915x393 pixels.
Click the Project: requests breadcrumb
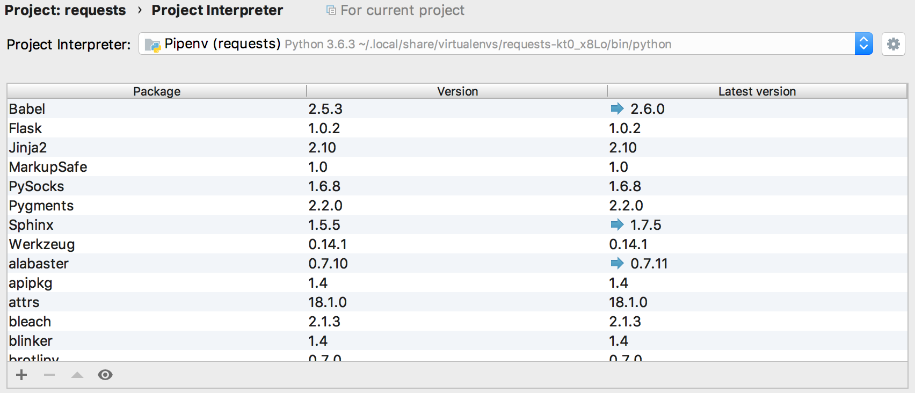pos(66,10)
